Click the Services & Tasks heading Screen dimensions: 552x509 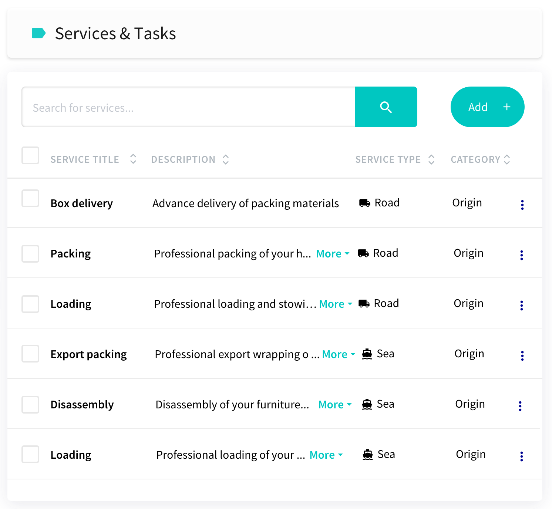tap(115, 33)
